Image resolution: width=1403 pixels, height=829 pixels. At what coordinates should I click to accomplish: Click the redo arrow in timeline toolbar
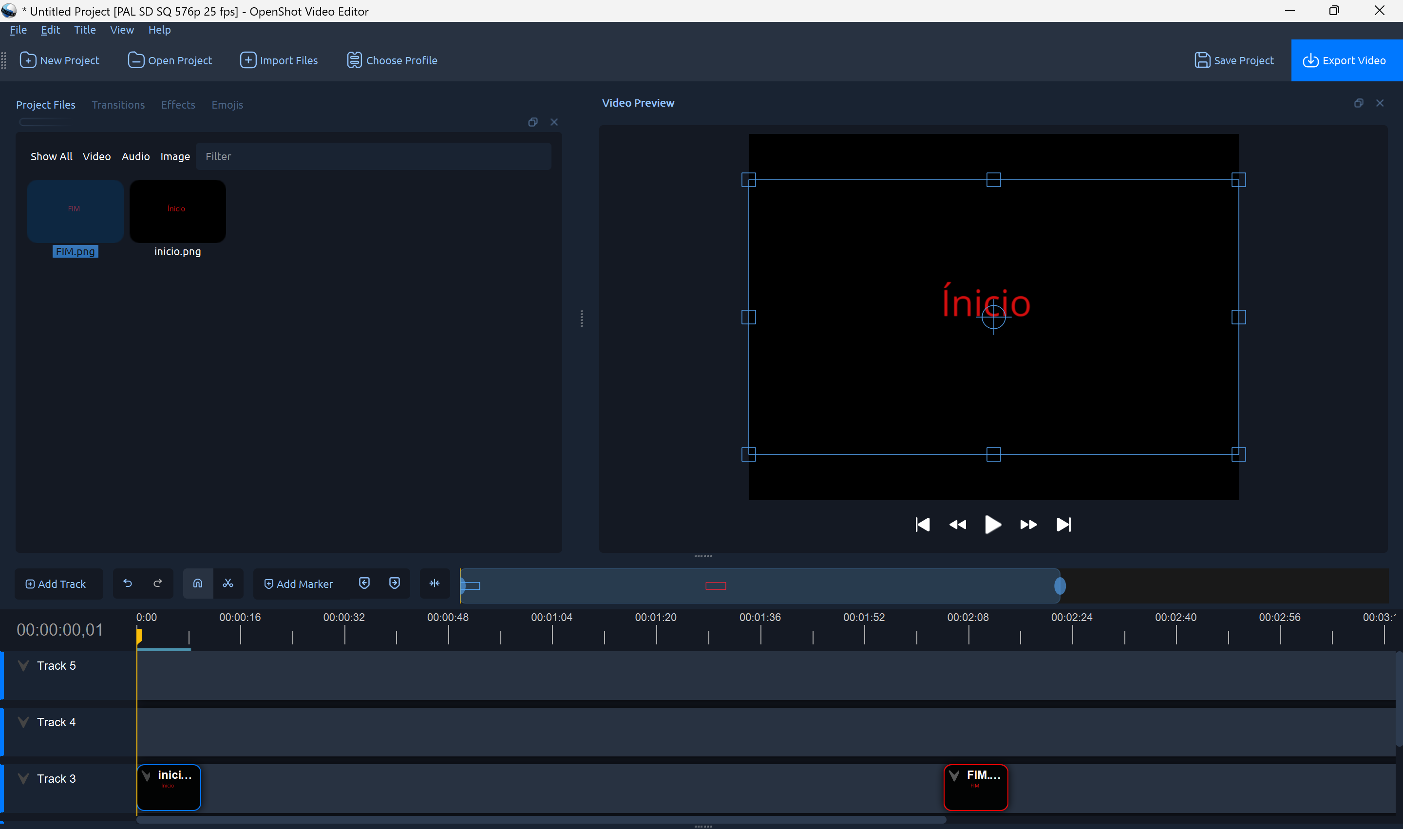click(157, 583)
